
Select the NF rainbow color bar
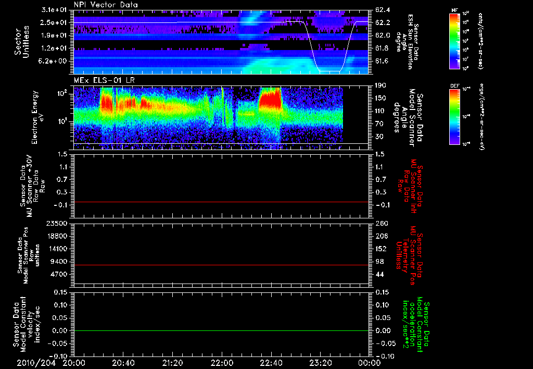(x=454, y=41)
